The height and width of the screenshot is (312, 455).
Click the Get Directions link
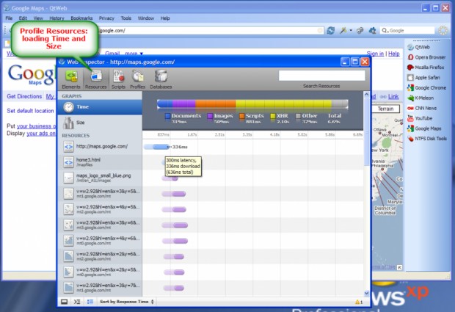pyautogui.click(x=24, y=96)
